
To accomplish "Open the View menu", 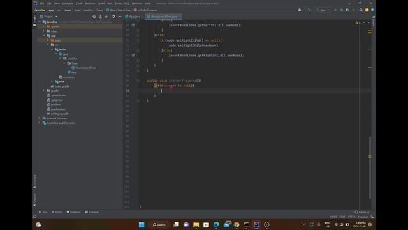I will pos(57,4).
